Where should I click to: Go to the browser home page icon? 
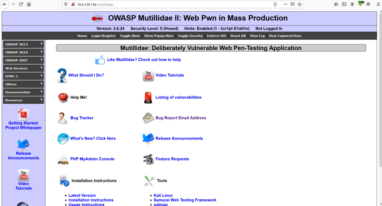pyautogui.click(x=29, y=4)
